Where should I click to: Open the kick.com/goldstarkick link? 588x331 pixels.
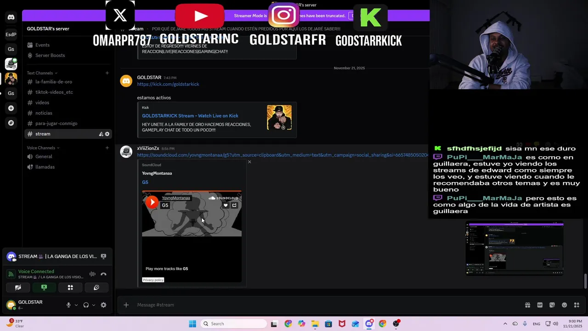[x=168, y=84]
